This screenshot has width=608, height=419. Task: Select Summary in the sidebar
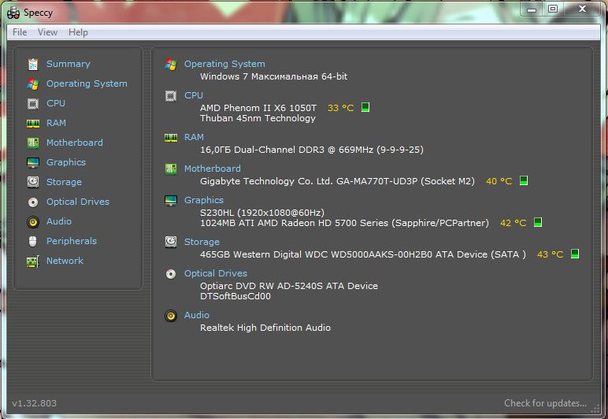pos(69,64)
